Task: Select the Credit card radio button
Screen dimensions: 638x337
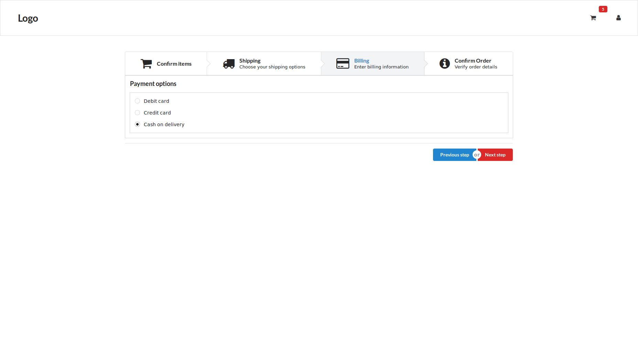Action: pyautogui.click(x=138, y=113)
